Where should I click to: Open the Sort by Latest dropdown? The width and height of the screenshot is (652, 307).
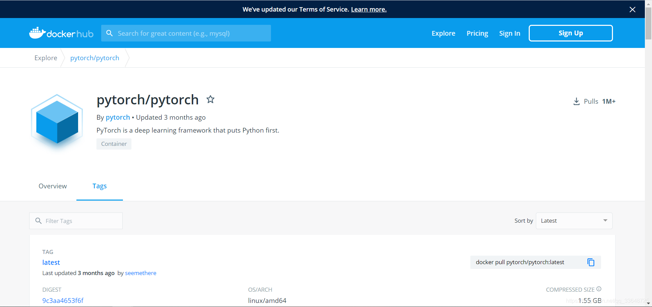tap(574, 221)
